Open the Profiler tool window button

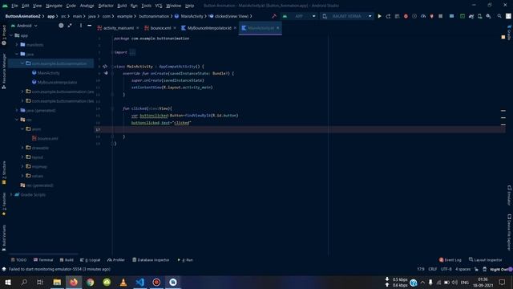[116, 260]
